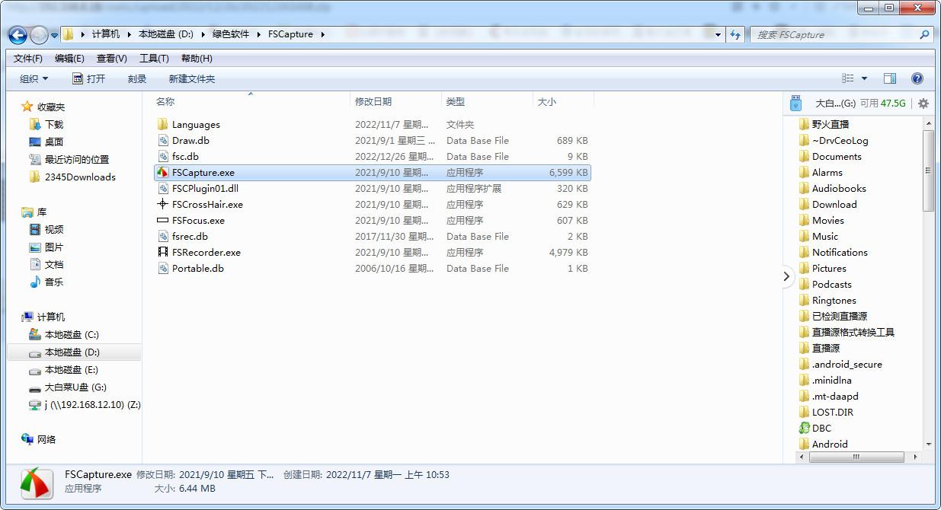The width and height of the screenshot is (941, 510).
Task: Click the 打开 toolbar button
Action: click(x=89, y=79)
